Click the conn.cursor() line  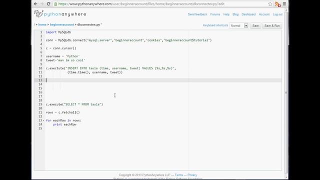(x=61, y=48)
